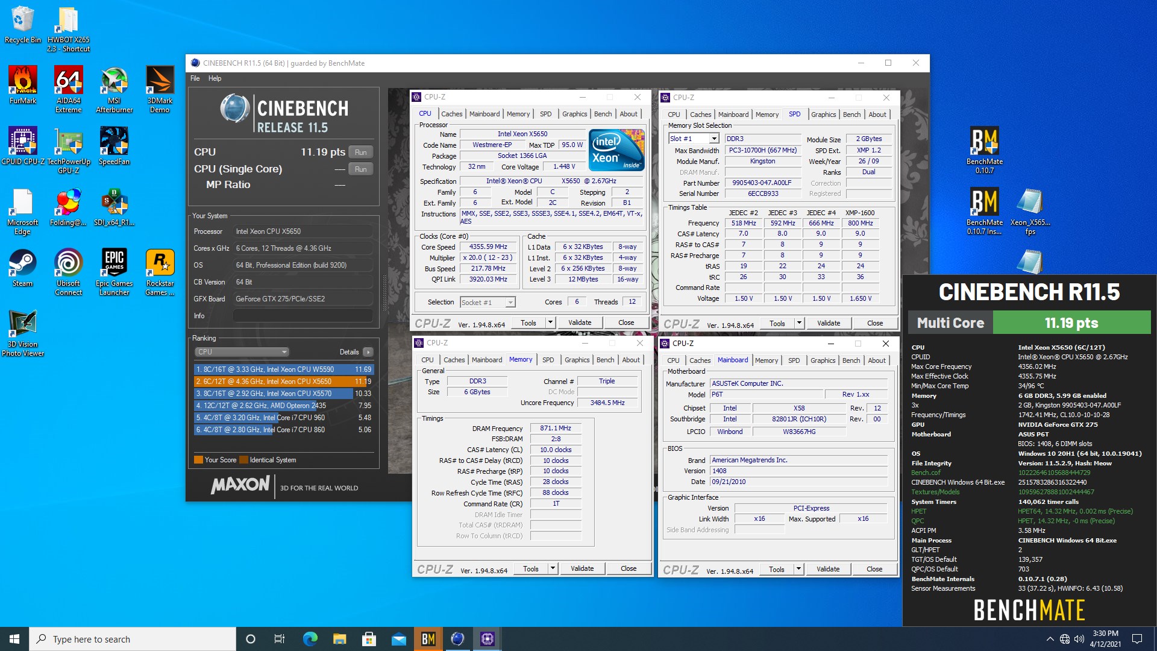
Task: Open Rockstar Games launcher icon
Action: pyautogui.click(x=160, y=272)
